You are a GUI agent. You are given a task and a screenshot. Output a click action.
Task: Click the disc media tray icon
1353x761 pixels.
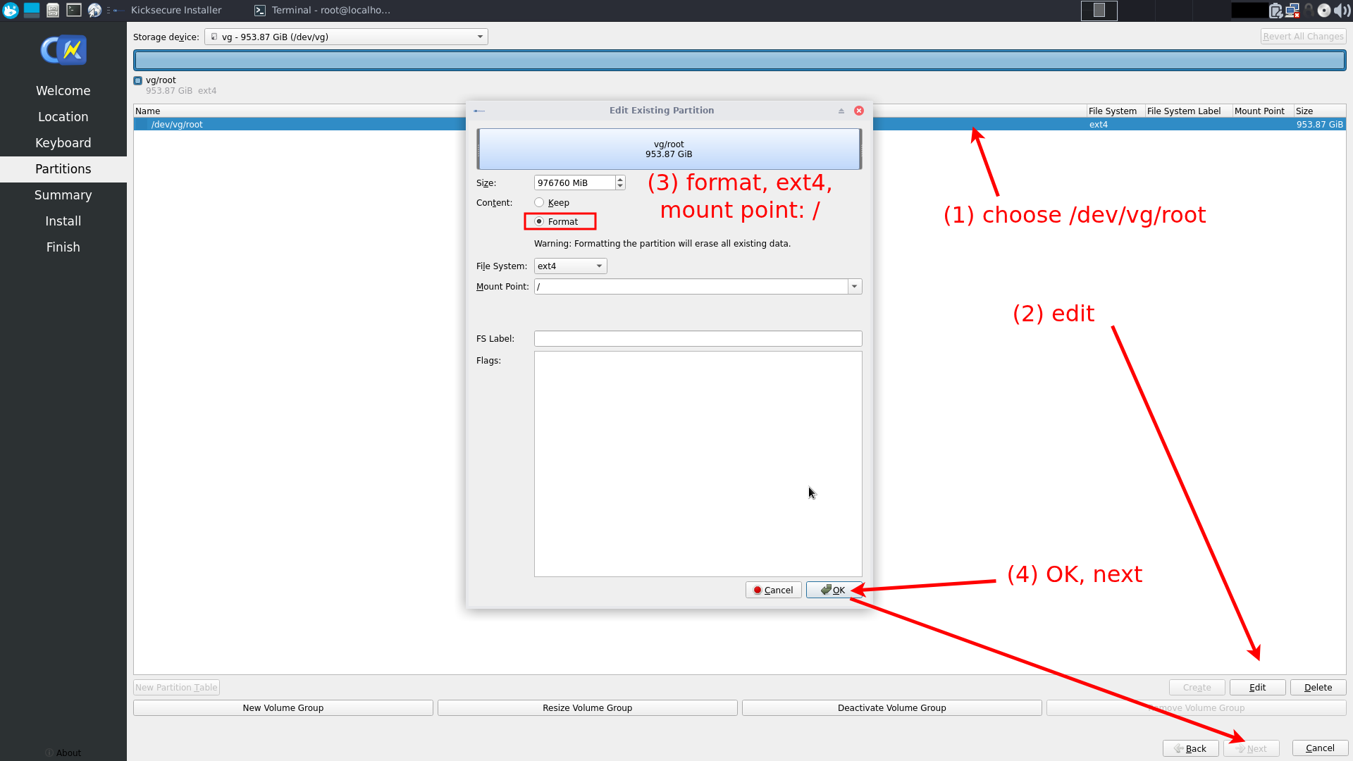tap(1324, 10)
